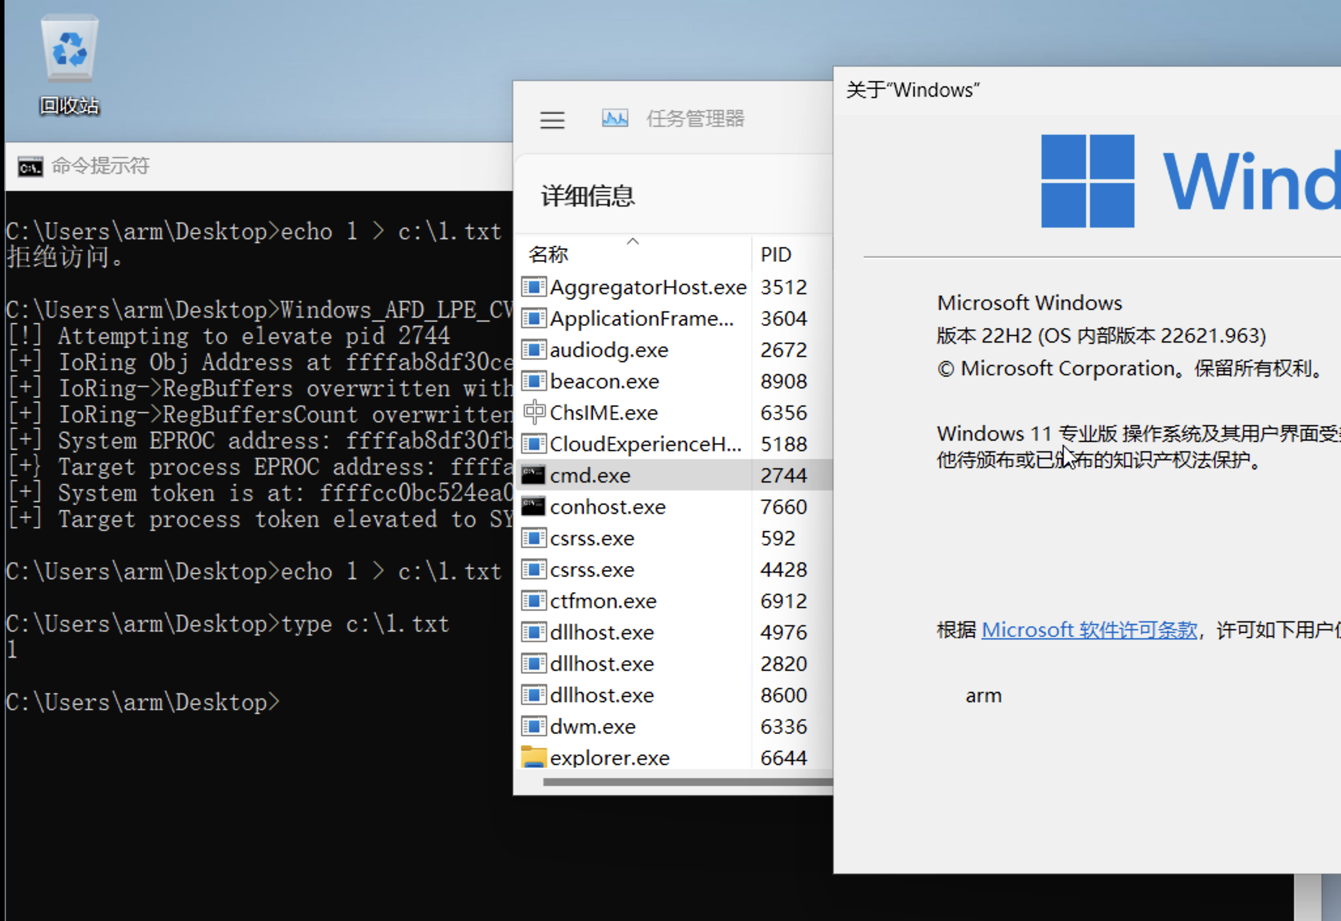Image resolution: width=1341 pixels, height=921 pixels.
Task: Click PID value 6912 for ctfmon.exe
Action: (783, 601)
